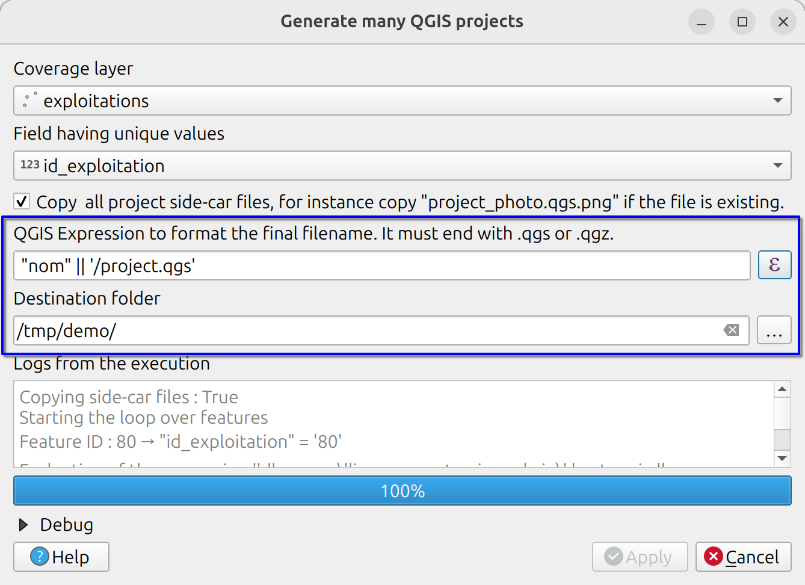Screen dimensions: 805x585
Task: Click the 'Destination folder' label
Action: (87, 299)
